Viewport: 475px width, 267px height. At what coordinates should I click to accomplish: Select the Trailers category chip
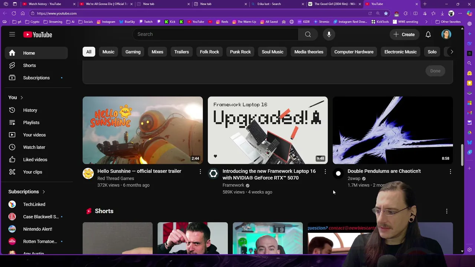181,52
